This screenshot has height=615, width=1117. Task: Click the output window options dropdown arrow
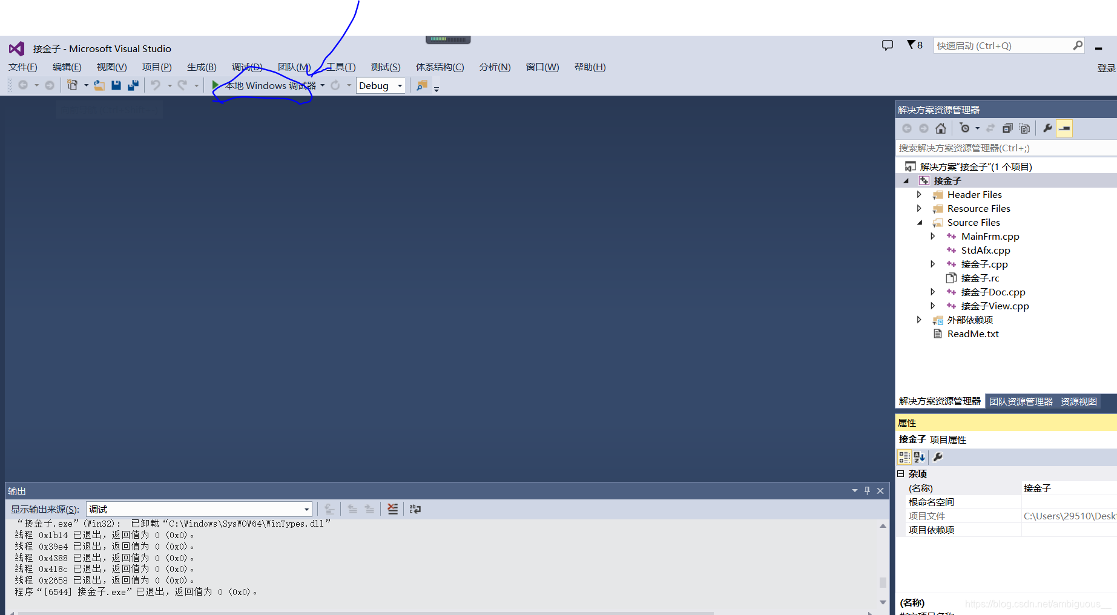pos(855,491)
